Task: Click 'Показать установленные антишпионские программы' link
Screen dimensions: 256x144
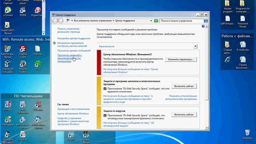Action: (181, 98)
